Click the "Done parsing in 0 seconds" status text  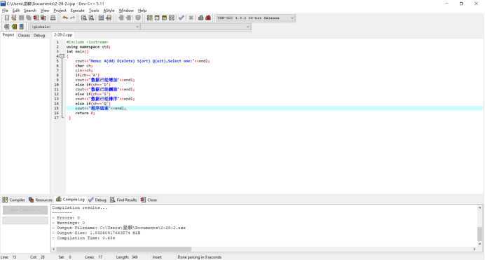click(x=200, y=257)
